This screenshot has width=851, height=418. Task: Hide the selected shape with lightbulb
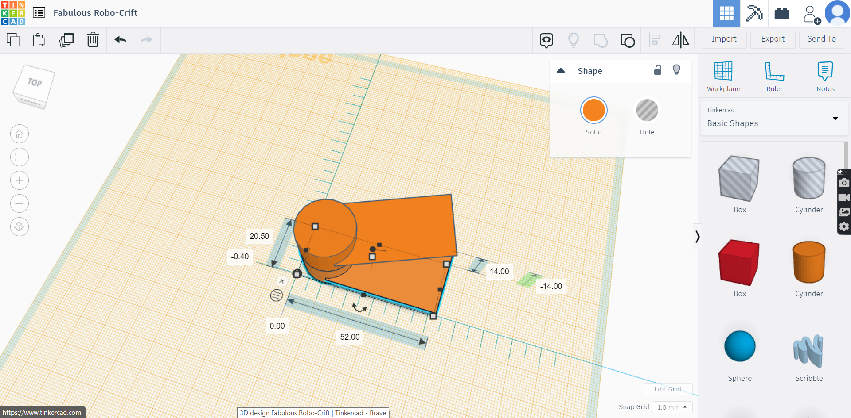[677, 70]
